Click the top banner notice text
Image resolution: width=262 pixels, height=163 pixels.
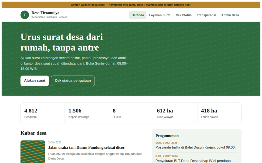point(131,5)
